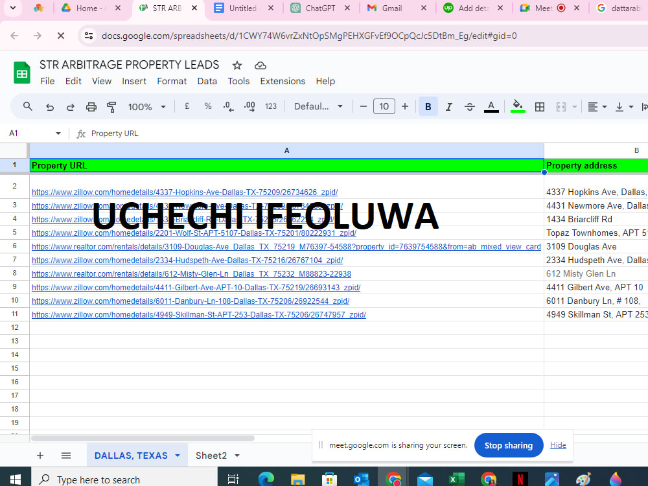Open fill color picker

pyautogui.click(x=518, y=106)
